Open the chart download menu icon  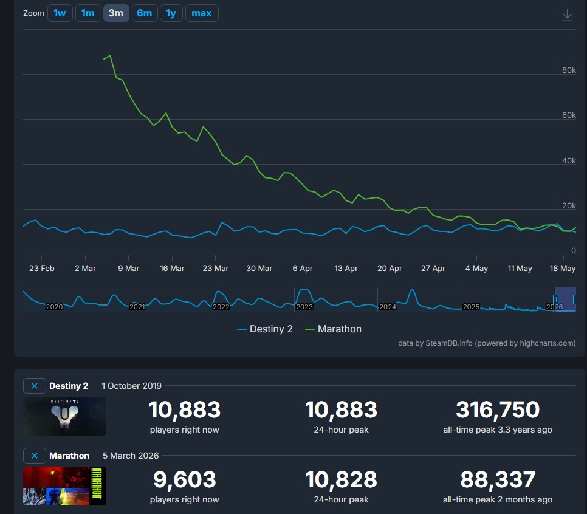click(x=567, y=15)
